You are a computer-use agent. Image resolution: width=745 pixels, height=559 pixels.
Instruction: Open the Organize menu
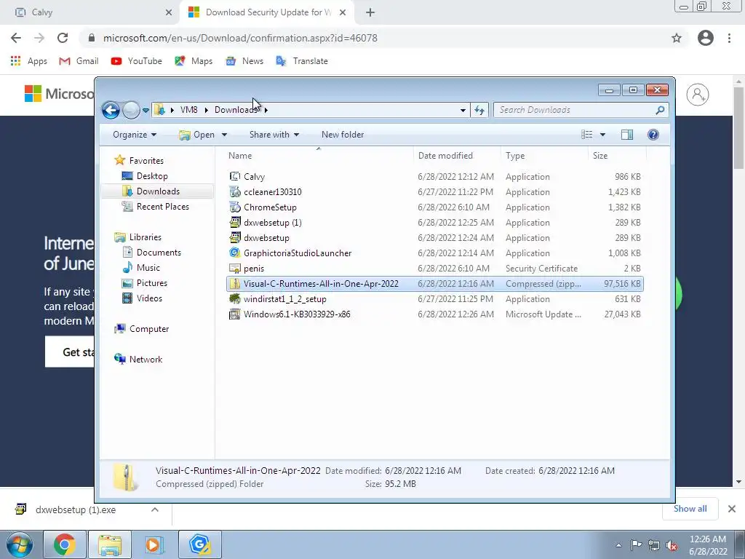[x=135, y=135]
